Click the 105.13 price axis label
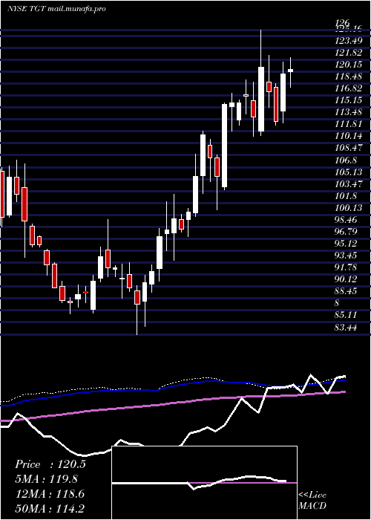Viewport: 371px width, 520px height. [x=348, y=172]
